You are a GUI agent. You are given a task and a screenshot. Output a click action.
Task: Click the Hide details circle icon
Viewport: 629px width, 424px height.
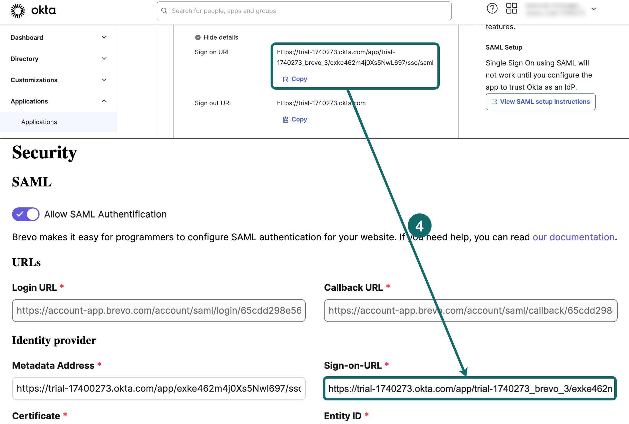point(198,37)
